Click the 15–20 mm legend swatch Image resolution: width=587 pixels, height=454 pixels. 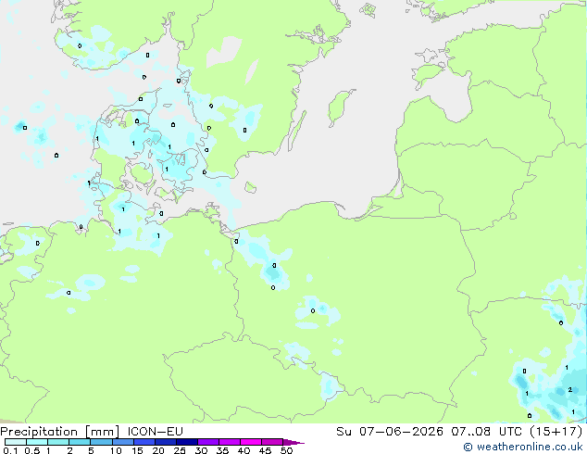tap(144, 442)
